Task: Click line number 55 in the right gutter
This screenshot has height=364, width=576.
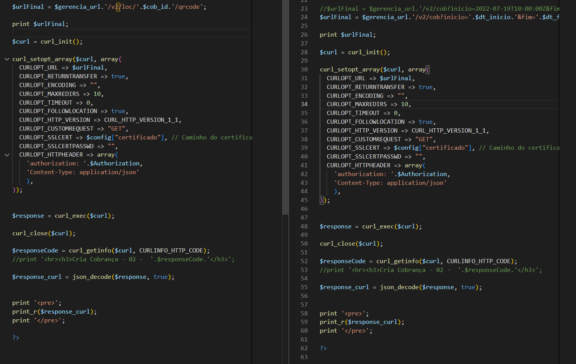Action: [304, 287]
